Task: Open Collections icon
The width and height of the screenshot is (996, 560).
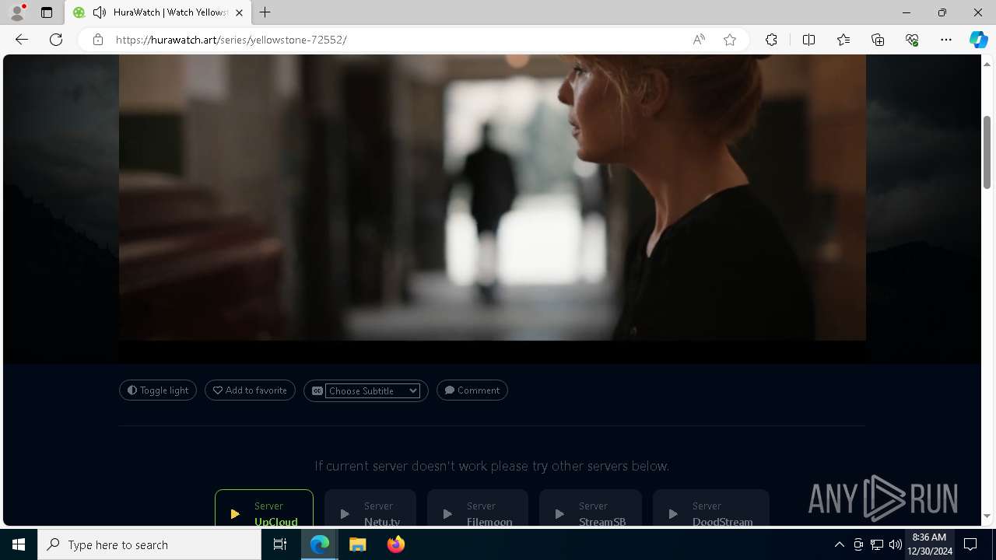Action: pos(878,40)
